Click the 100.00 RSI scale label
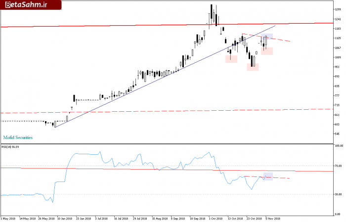Image resolution: width=346 pixels, height=222 pixels. pos(339,146)
